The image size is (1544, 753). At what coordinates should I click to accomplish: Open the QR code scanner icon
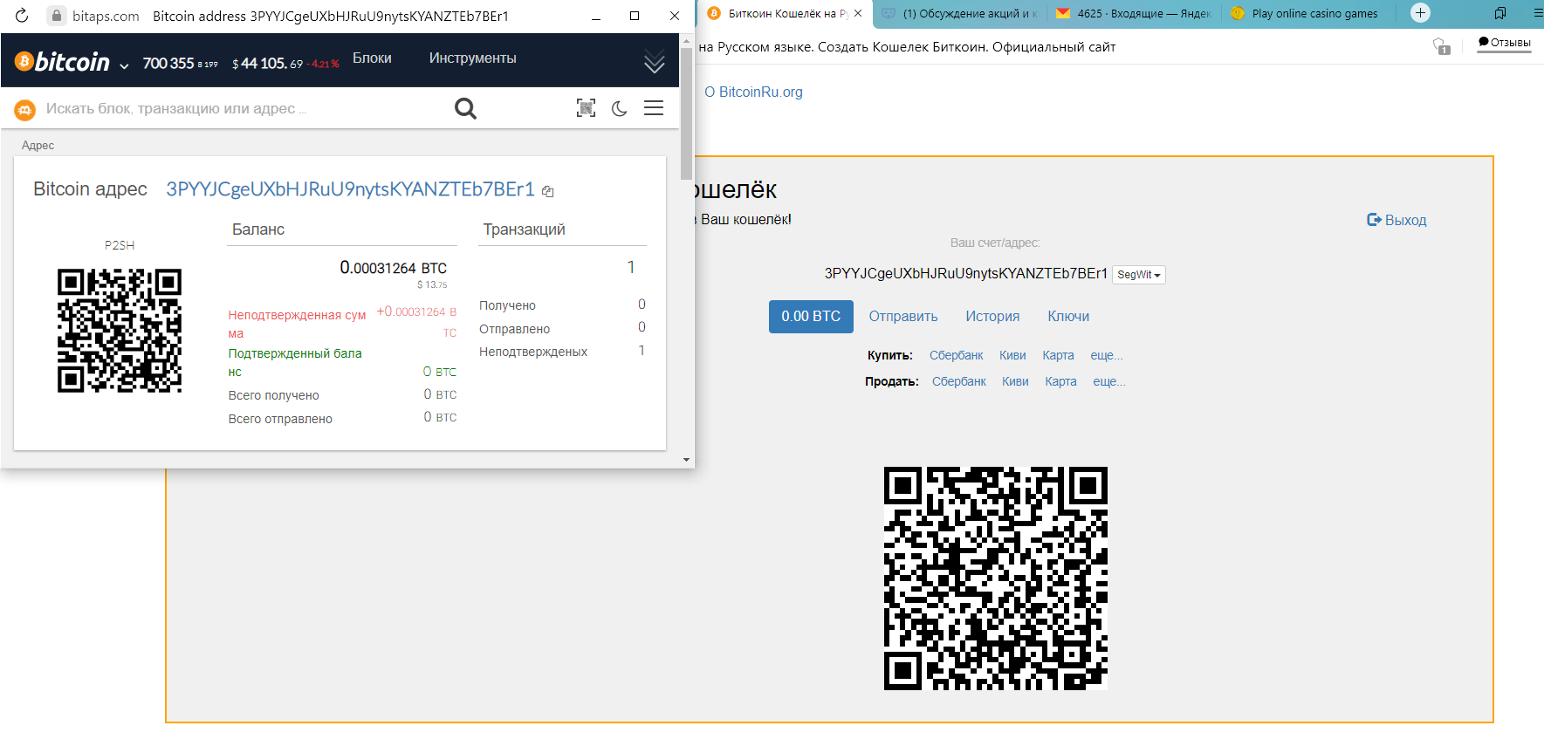pyautogui.click(x=587, y=108)
